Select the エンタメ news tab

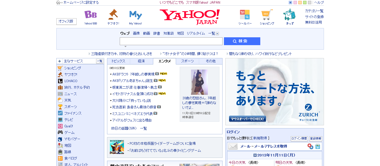tap(165, 61)
